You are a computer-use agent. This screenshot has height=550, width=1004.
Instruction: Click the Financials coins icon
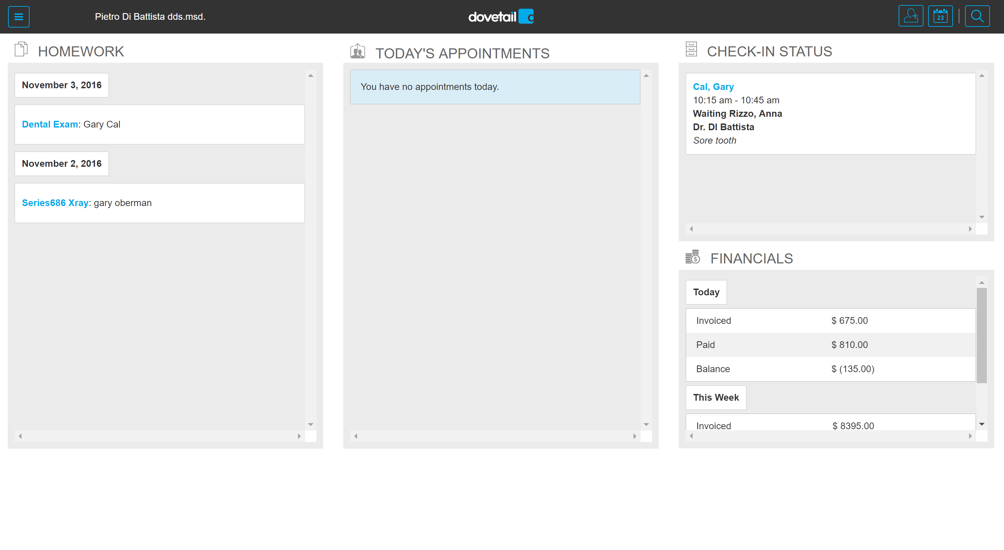tap(693, 257)
